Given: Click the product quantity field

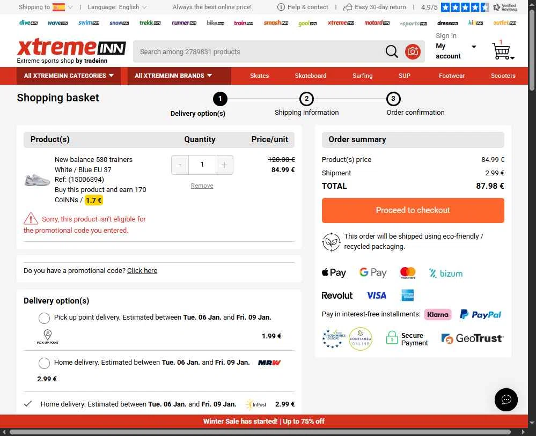Looking at the screenshot, I should click(x=202, y=165).
